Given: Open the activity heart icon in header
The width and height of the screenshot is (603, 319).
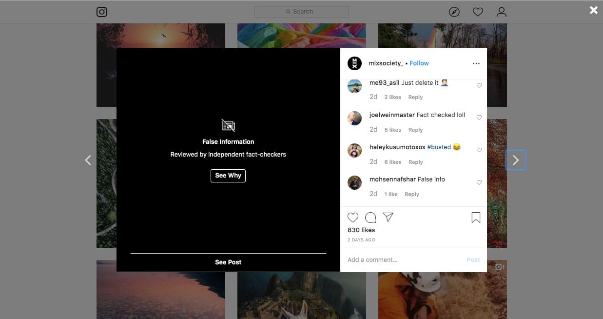Looking at the screenshot, I should pyautogui.click(x=478, y=12).
